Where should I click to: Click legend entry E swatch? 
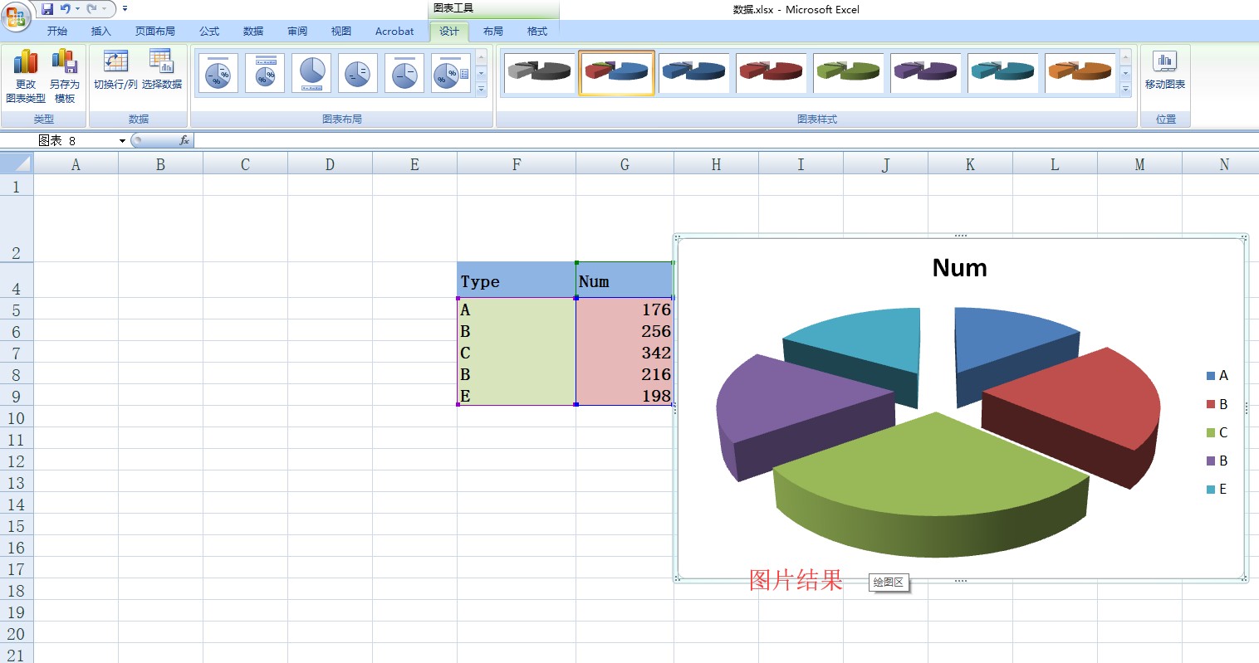pyautogui.click(x=1211, y=489)
